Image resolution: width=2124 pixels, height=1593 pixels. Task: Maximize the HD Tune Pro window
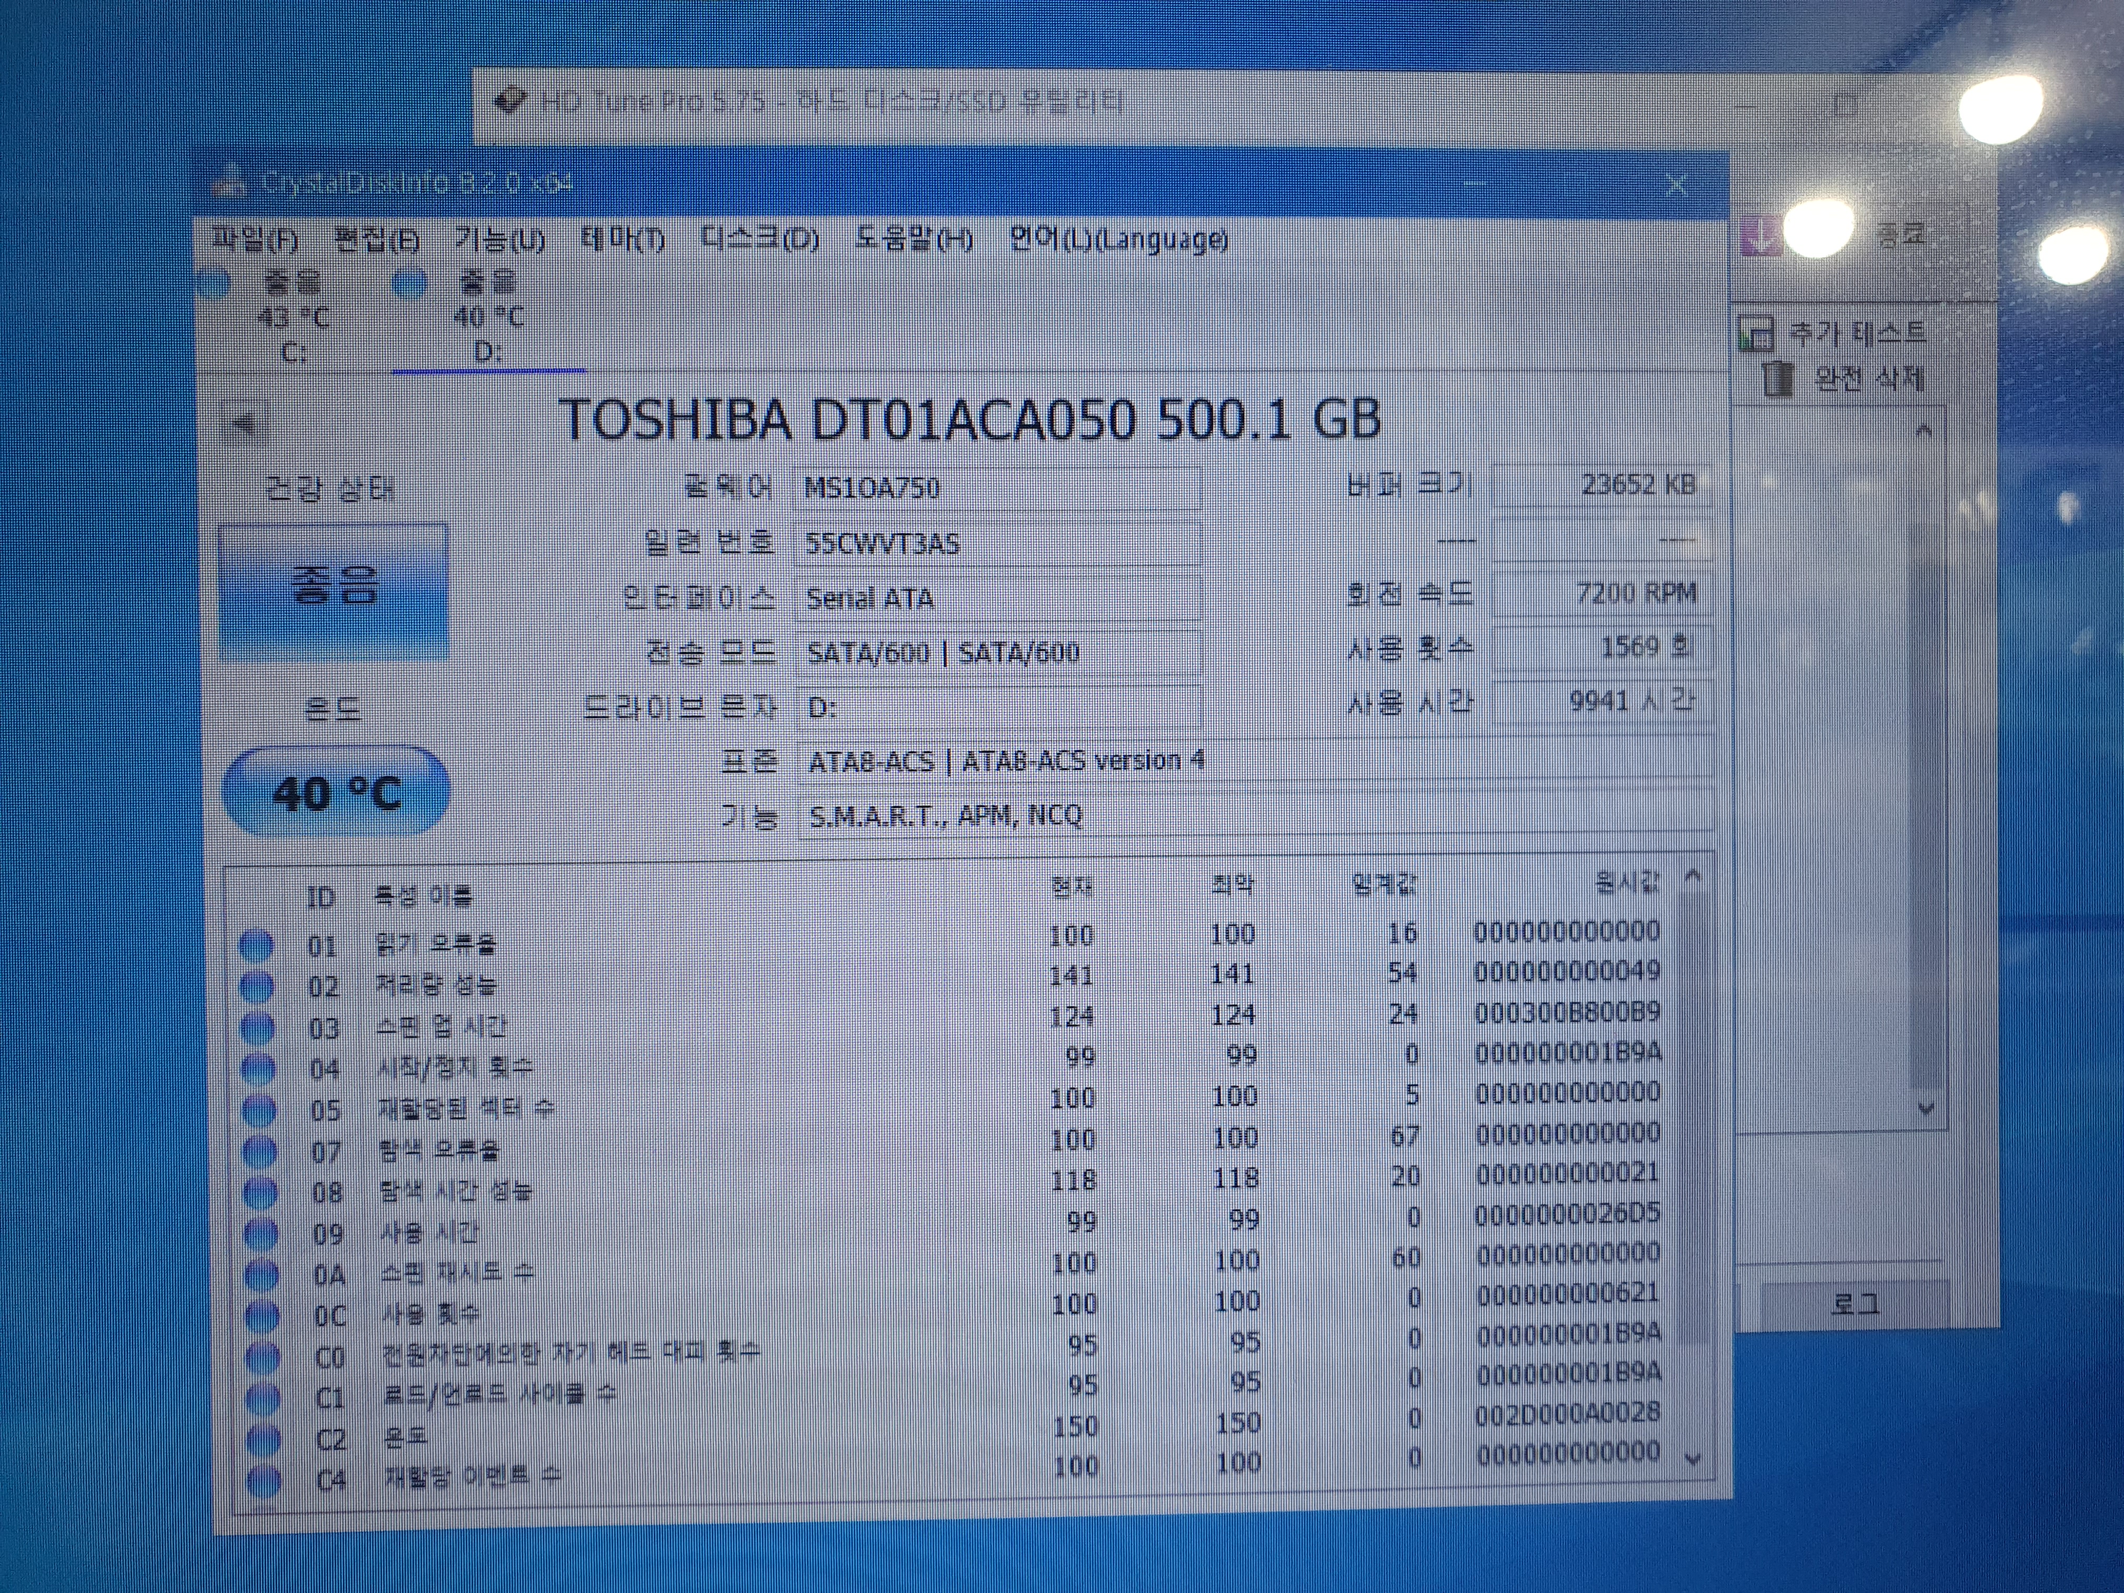tap(1845, 104)
